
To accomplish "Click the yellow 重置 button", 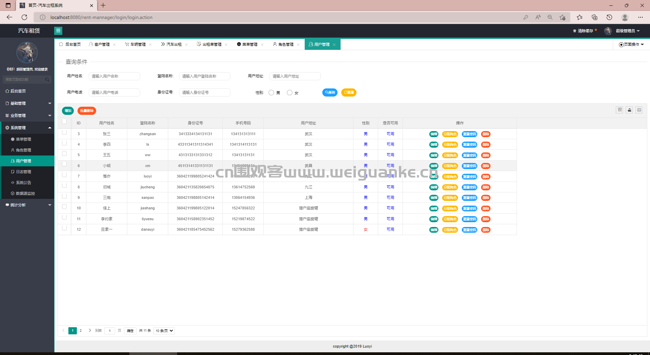I will (349, 92).
